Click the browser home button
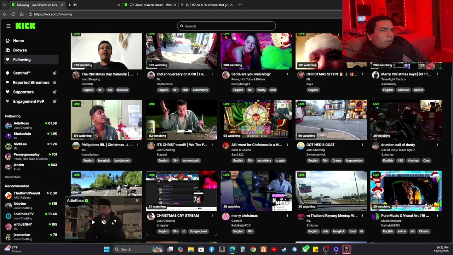453x255 pixels. [x=22, y=14]
